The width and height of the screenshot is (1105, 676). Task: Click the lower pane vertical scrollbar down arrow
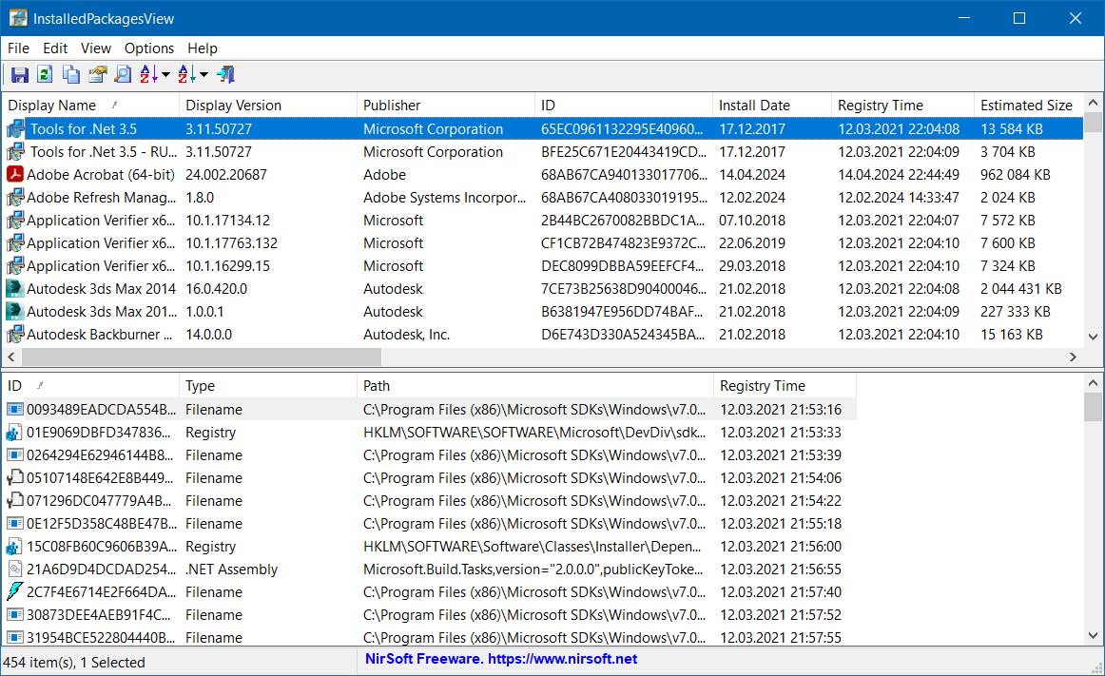click(x=1093, y=636)
